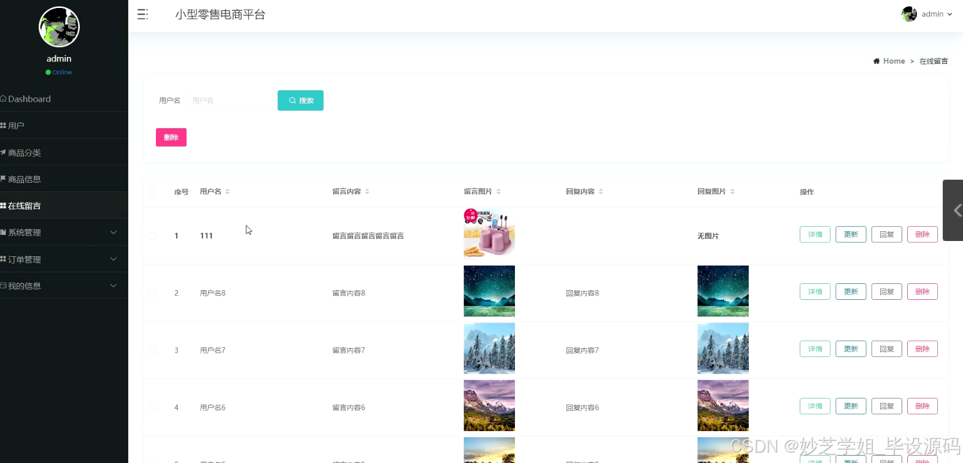Open the Dashboard menu item
Viewport: 963px width, 463px height.
(64, 99)
